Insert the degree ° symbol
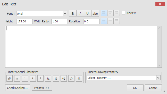Image resolution: width=167 pixels, height=94 pixels. tap(25, 79)
